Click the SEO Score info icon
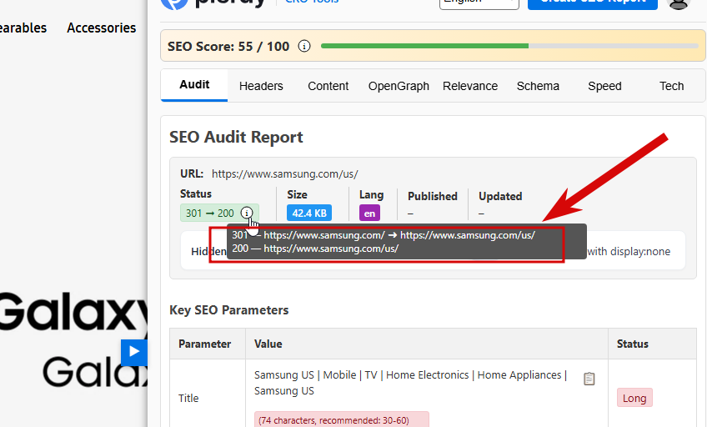Screen dimensions: 707x427 304,46
